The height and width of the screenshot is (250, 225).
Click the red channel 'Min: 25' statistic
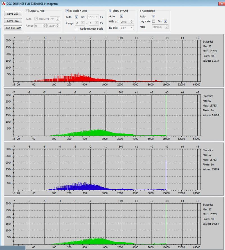pyautogui.click(x=207, y=47)
